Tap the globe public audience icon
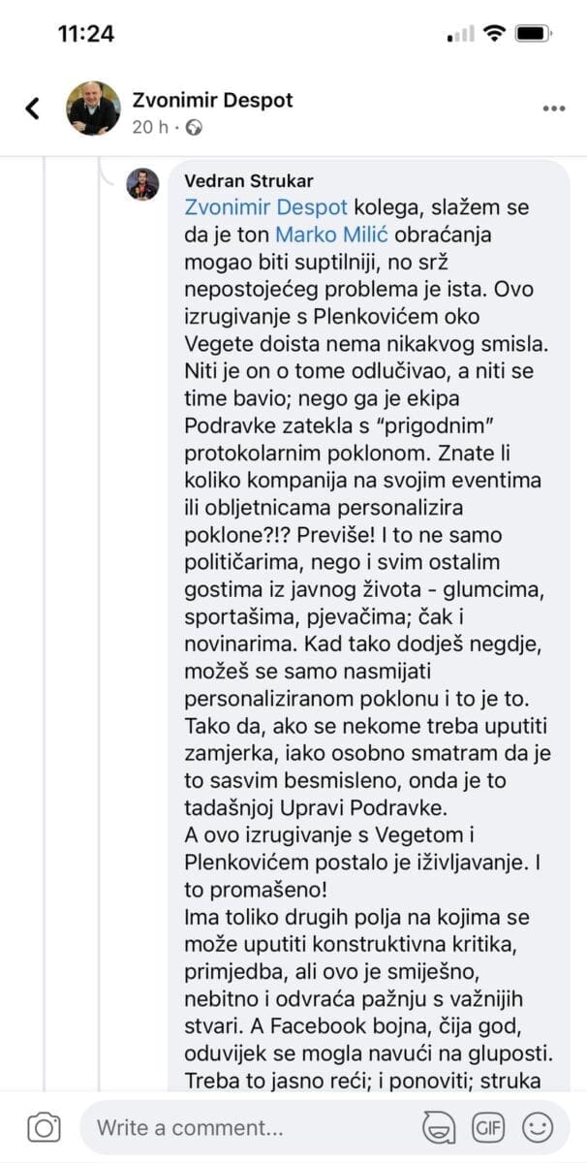Image resolution: width=587 pixels, height=1163 pixels. click(194, 126)
